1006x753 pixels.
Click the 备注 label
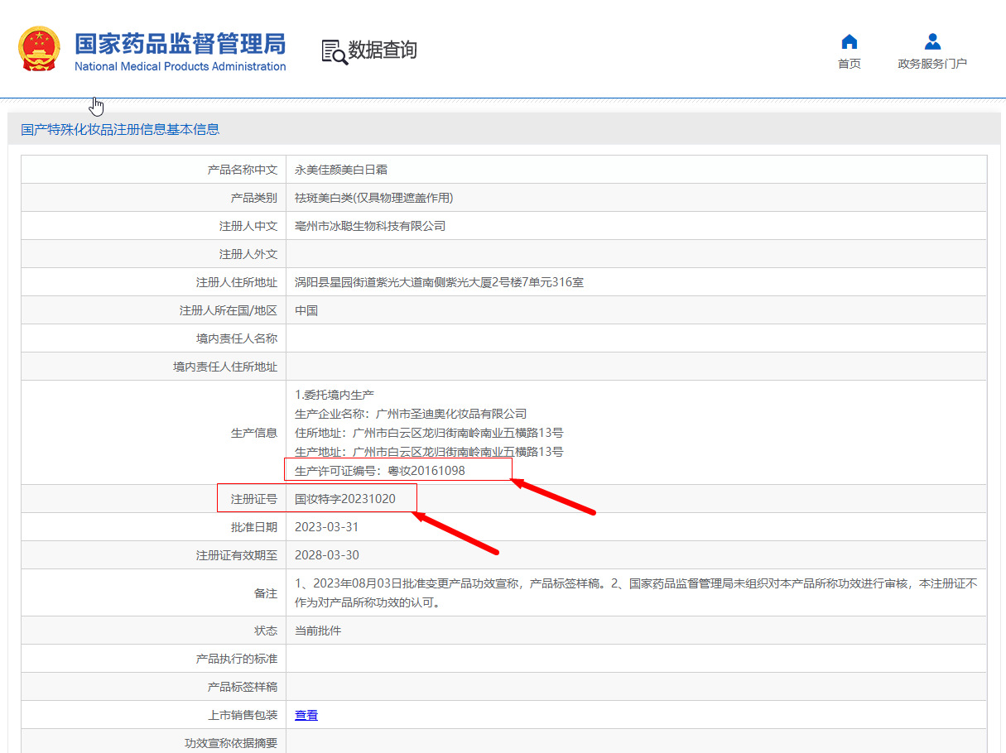point(265,593)
